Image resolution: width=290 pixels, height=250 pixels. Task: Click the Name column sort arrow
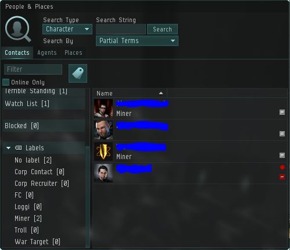coord(161,93)
